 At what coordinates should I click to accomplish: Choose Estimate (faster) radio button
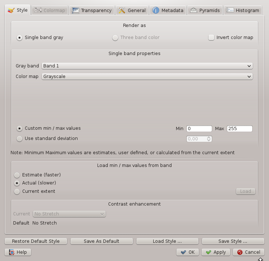(17, 175)
